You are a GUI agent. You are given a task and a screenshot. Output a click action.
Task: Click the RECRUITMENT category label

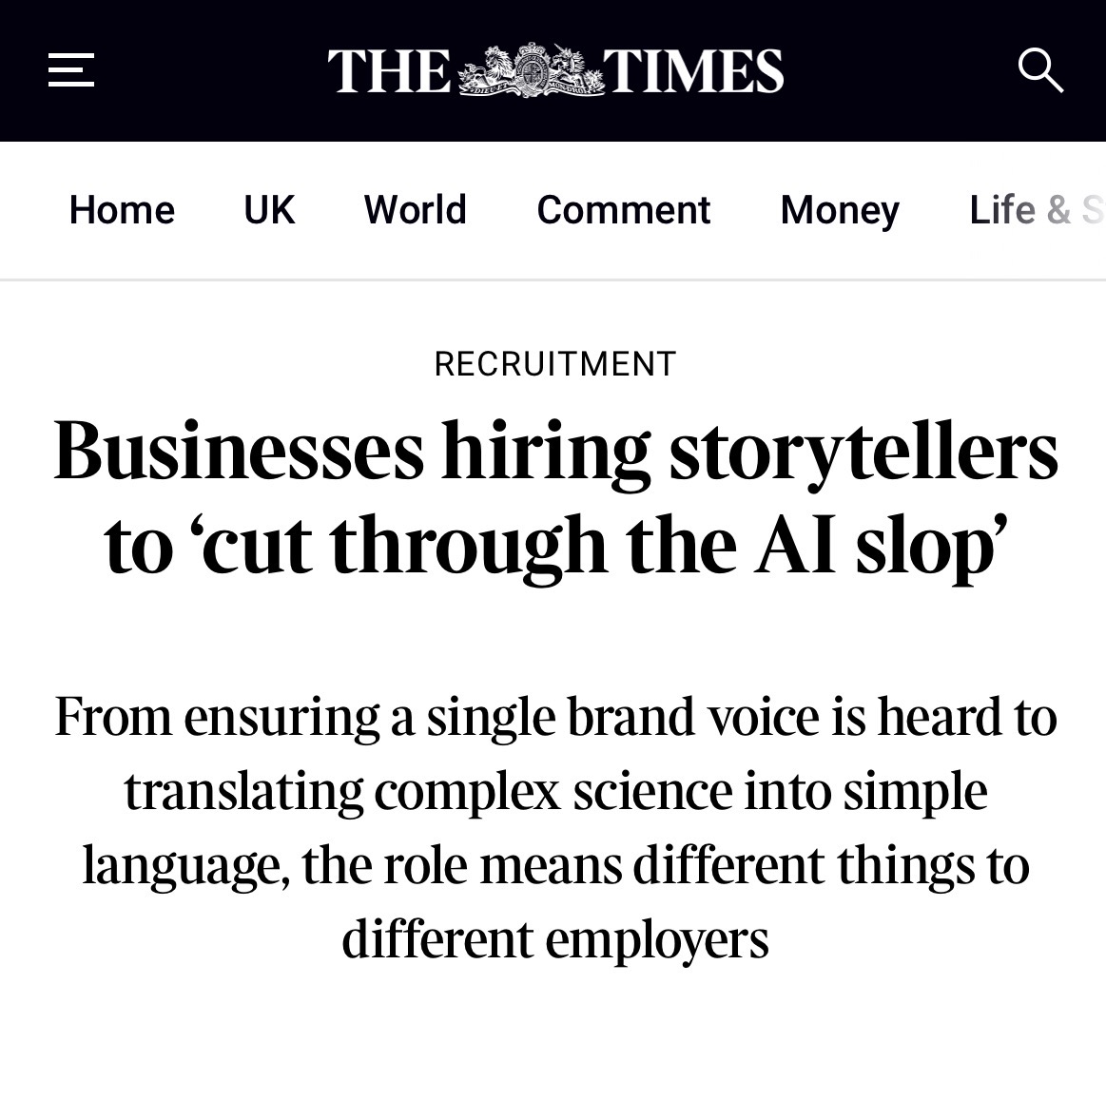pyautogui.click(x=554, y=364)
